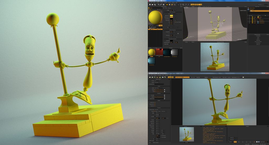Click the Refresh button below the render preview

coord(187,142)
